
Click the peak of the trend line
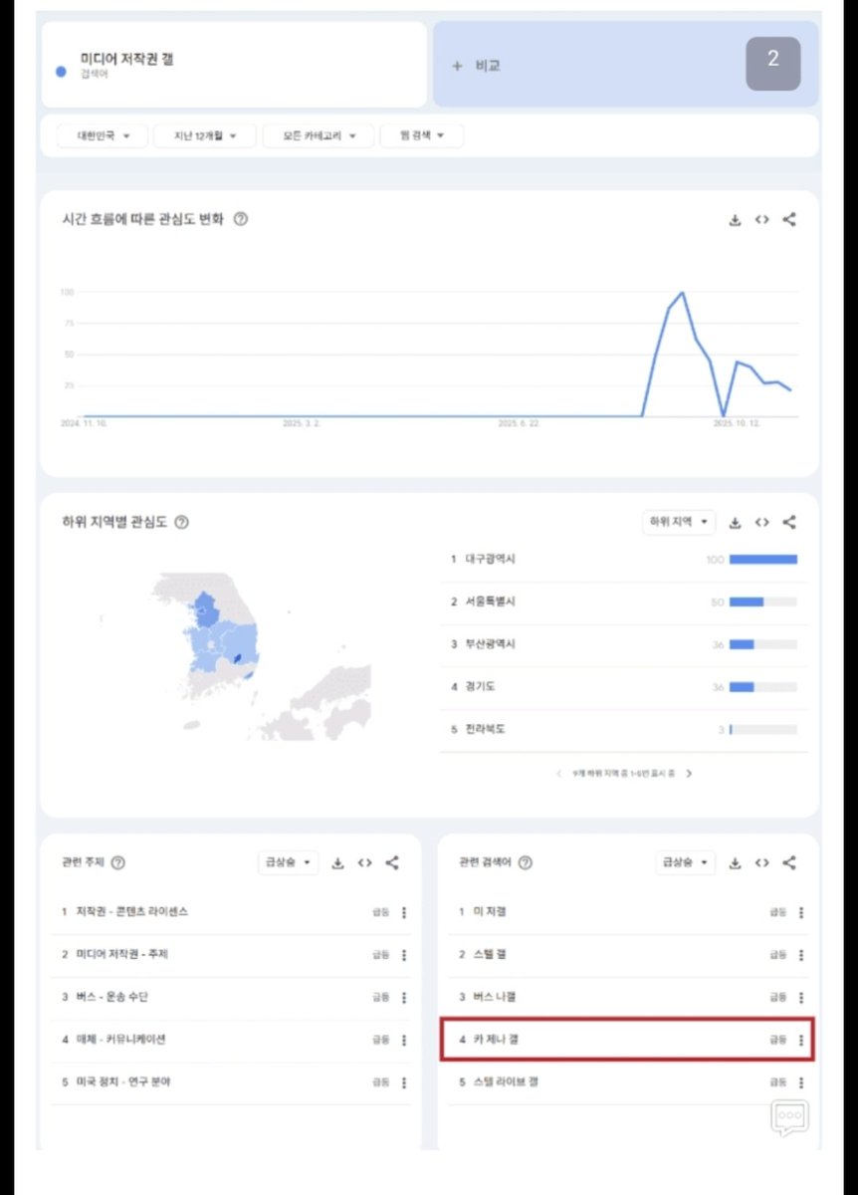pyautogui.click(x=682, y=293)
